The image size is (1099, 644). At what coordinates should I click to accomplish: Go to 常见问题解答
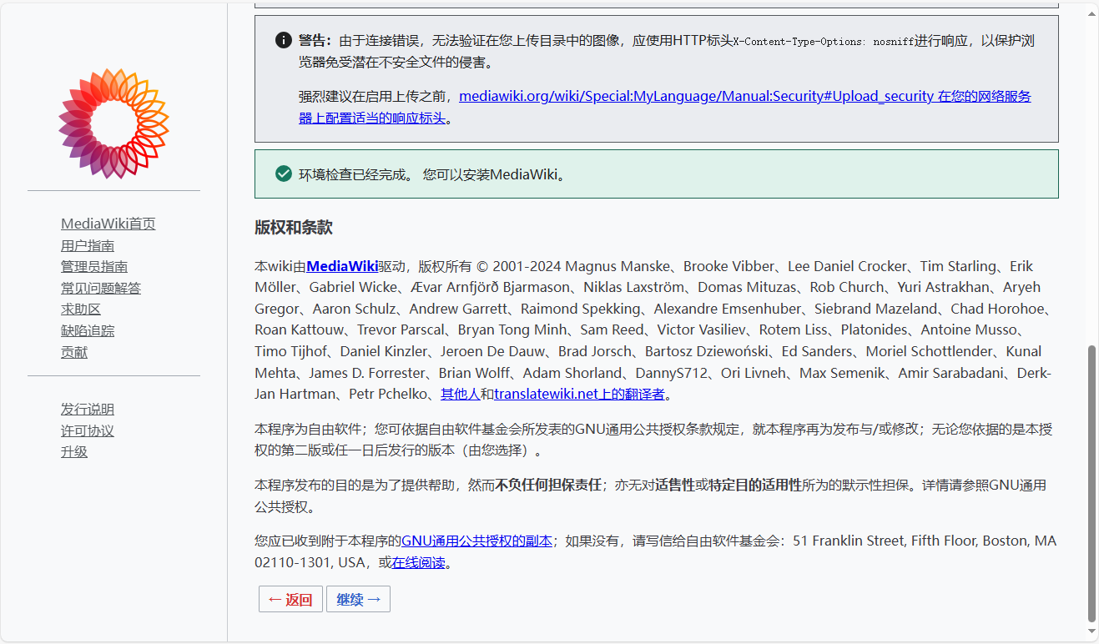[101, 288]
